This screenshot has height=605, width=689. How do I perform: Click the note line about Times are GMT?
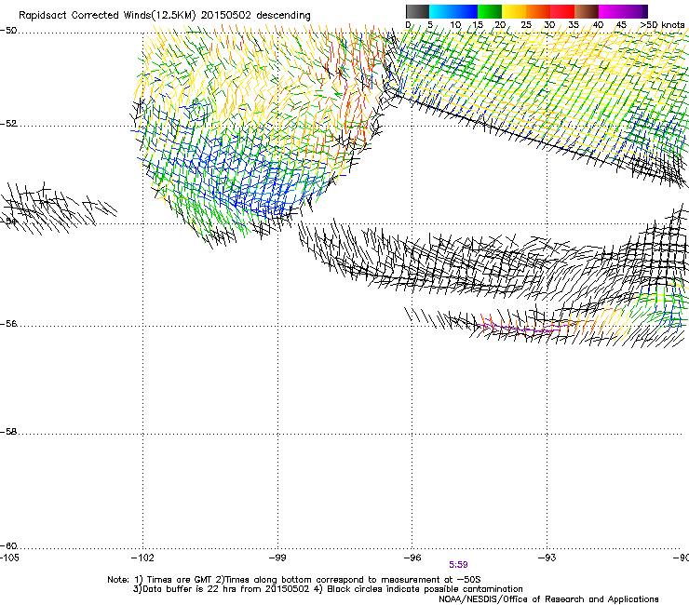tap(294, 580)
